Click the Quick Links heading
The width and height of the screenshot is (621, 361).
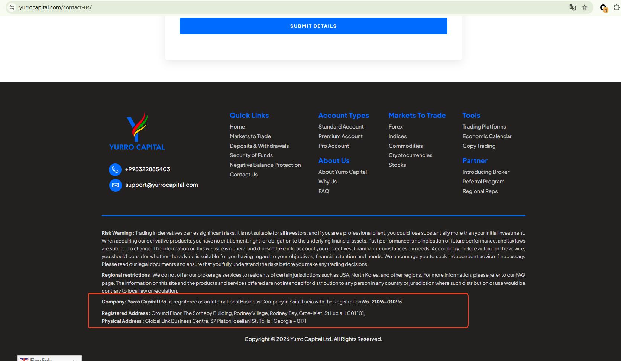(249, 116)
